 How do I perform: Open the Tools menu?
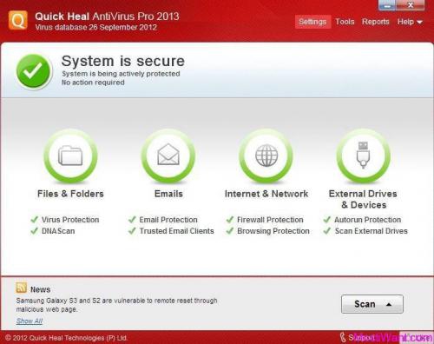coord(345,22)
